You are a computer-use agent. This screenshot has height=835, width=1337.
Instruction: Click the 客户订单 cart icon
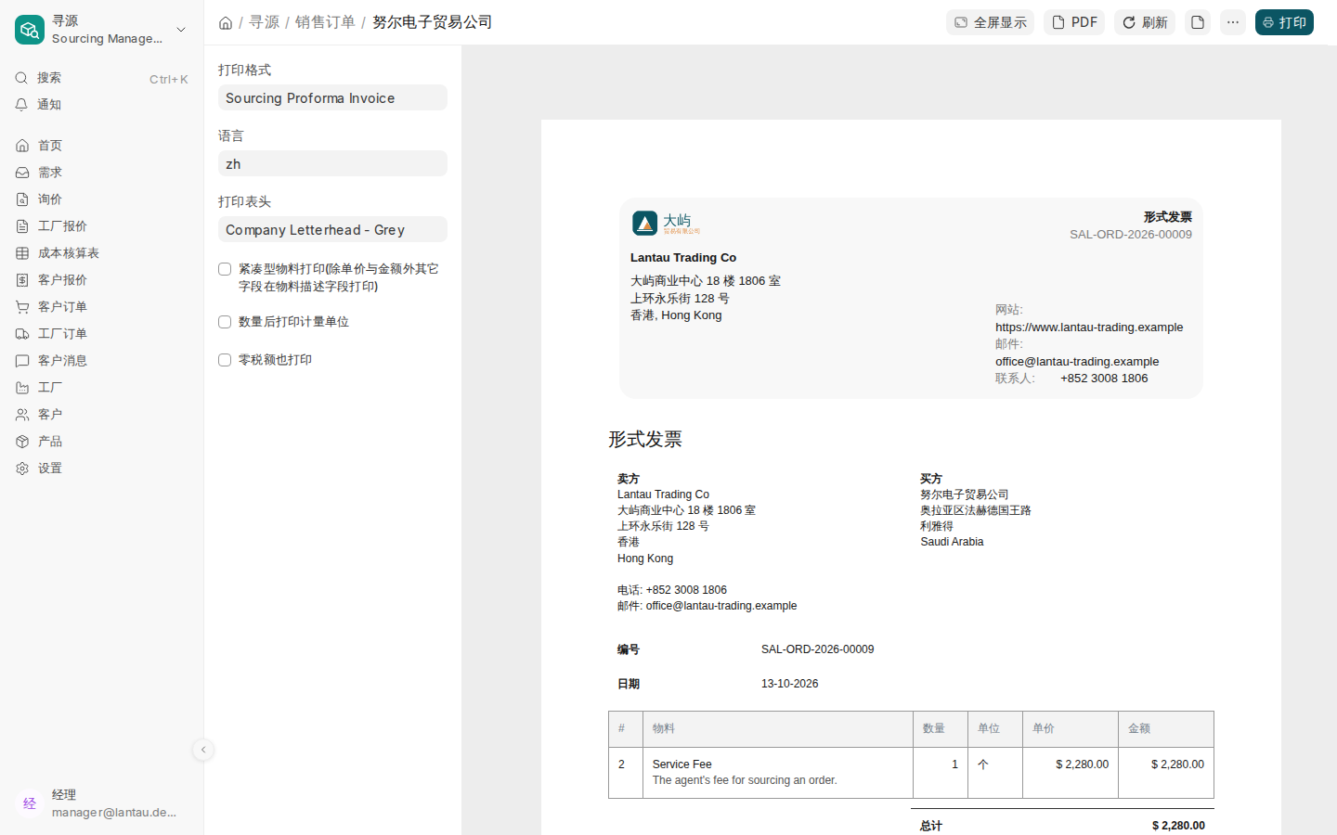[22, 307]
